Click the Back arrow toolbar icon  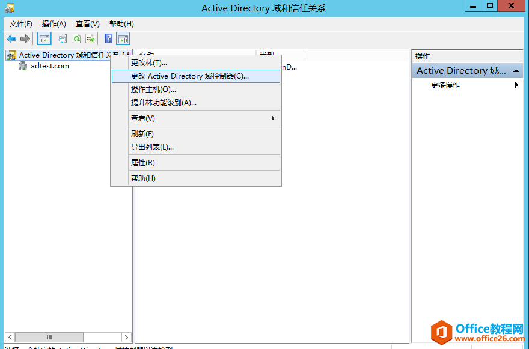point(11,39)
